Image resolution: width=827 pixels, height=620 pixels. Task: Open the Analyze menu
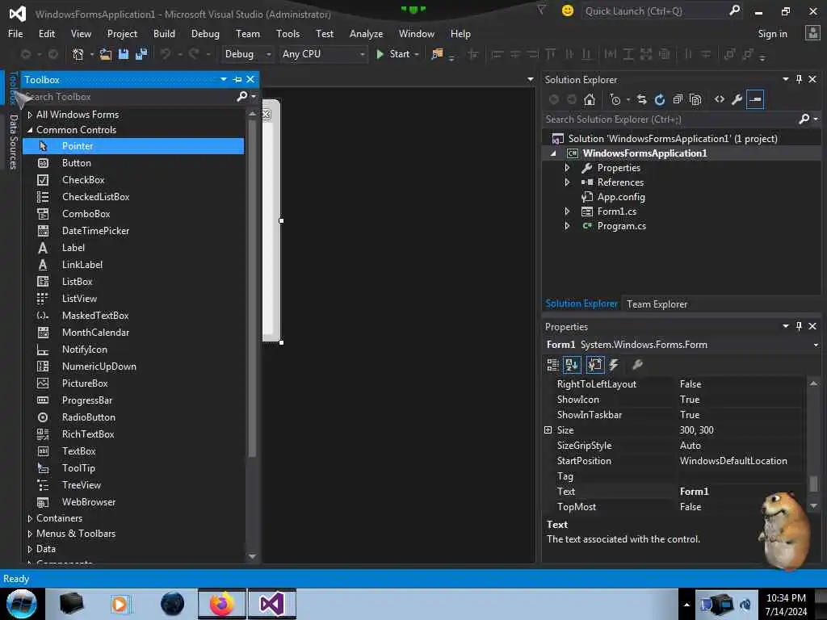point(366,34)
